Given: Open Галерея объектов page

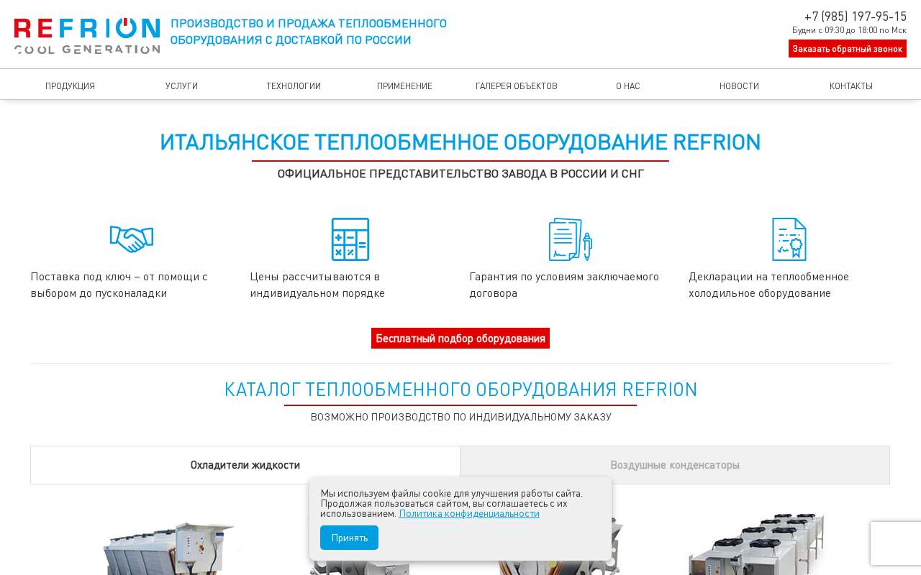Looking at the screenshot, I should 517,86.
